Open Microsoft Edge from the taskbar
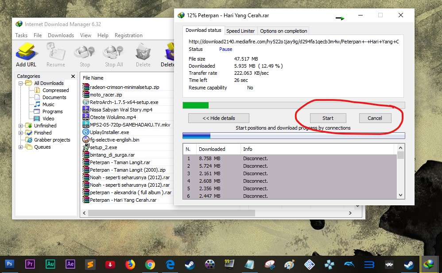 [170, 265]
